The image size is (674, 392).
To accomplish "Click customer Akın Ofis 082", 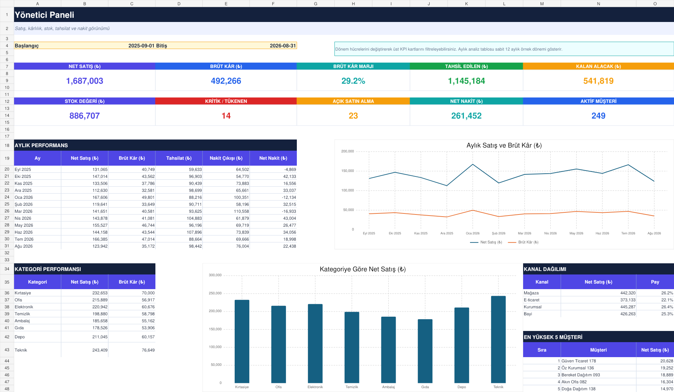I will (598, 382).
